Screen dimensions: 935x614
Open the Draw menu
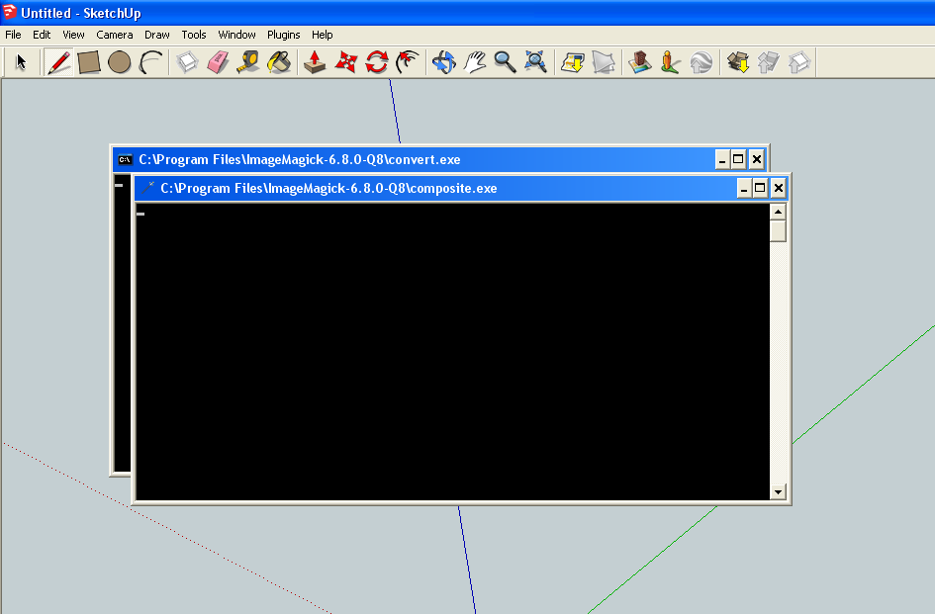coord(157,35)
